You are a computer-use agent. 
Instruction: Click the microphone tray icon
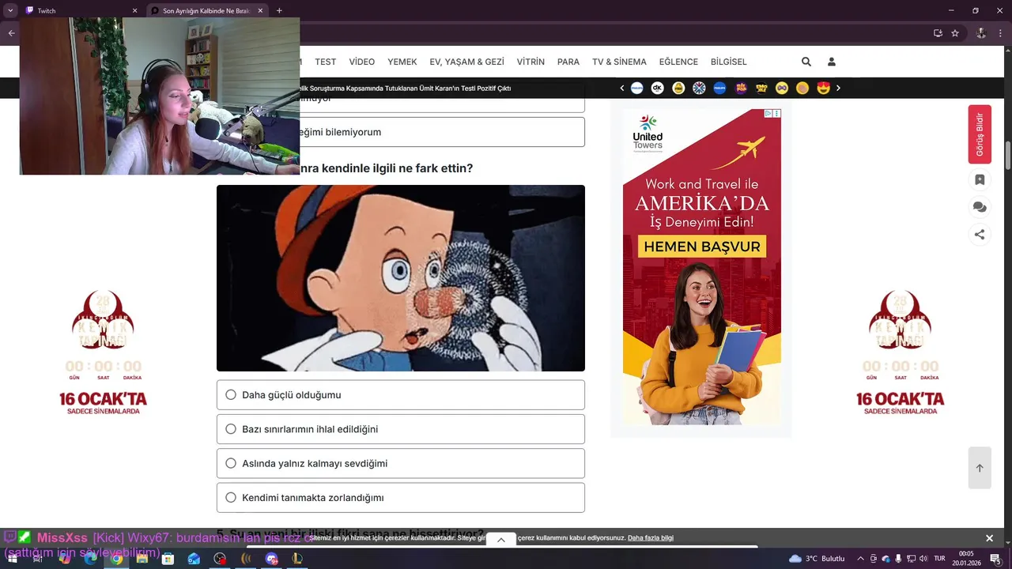pos(898,559)
